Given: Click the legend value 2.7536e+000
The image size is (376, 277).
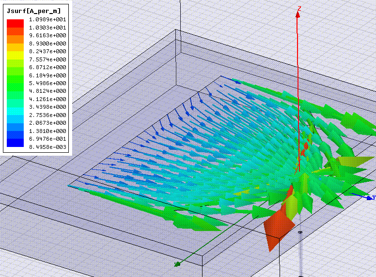Looking at the screenshot, I should tap(47, 115).
